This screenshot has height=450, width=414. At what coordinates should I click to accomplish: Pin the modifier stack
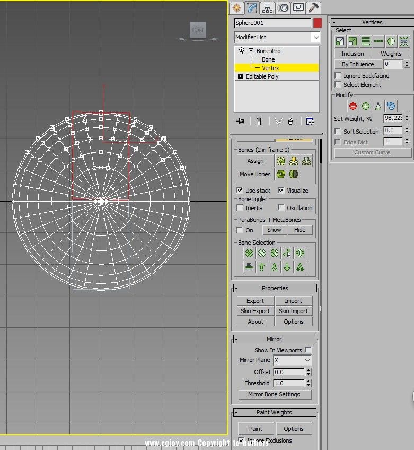pos(240,122)
